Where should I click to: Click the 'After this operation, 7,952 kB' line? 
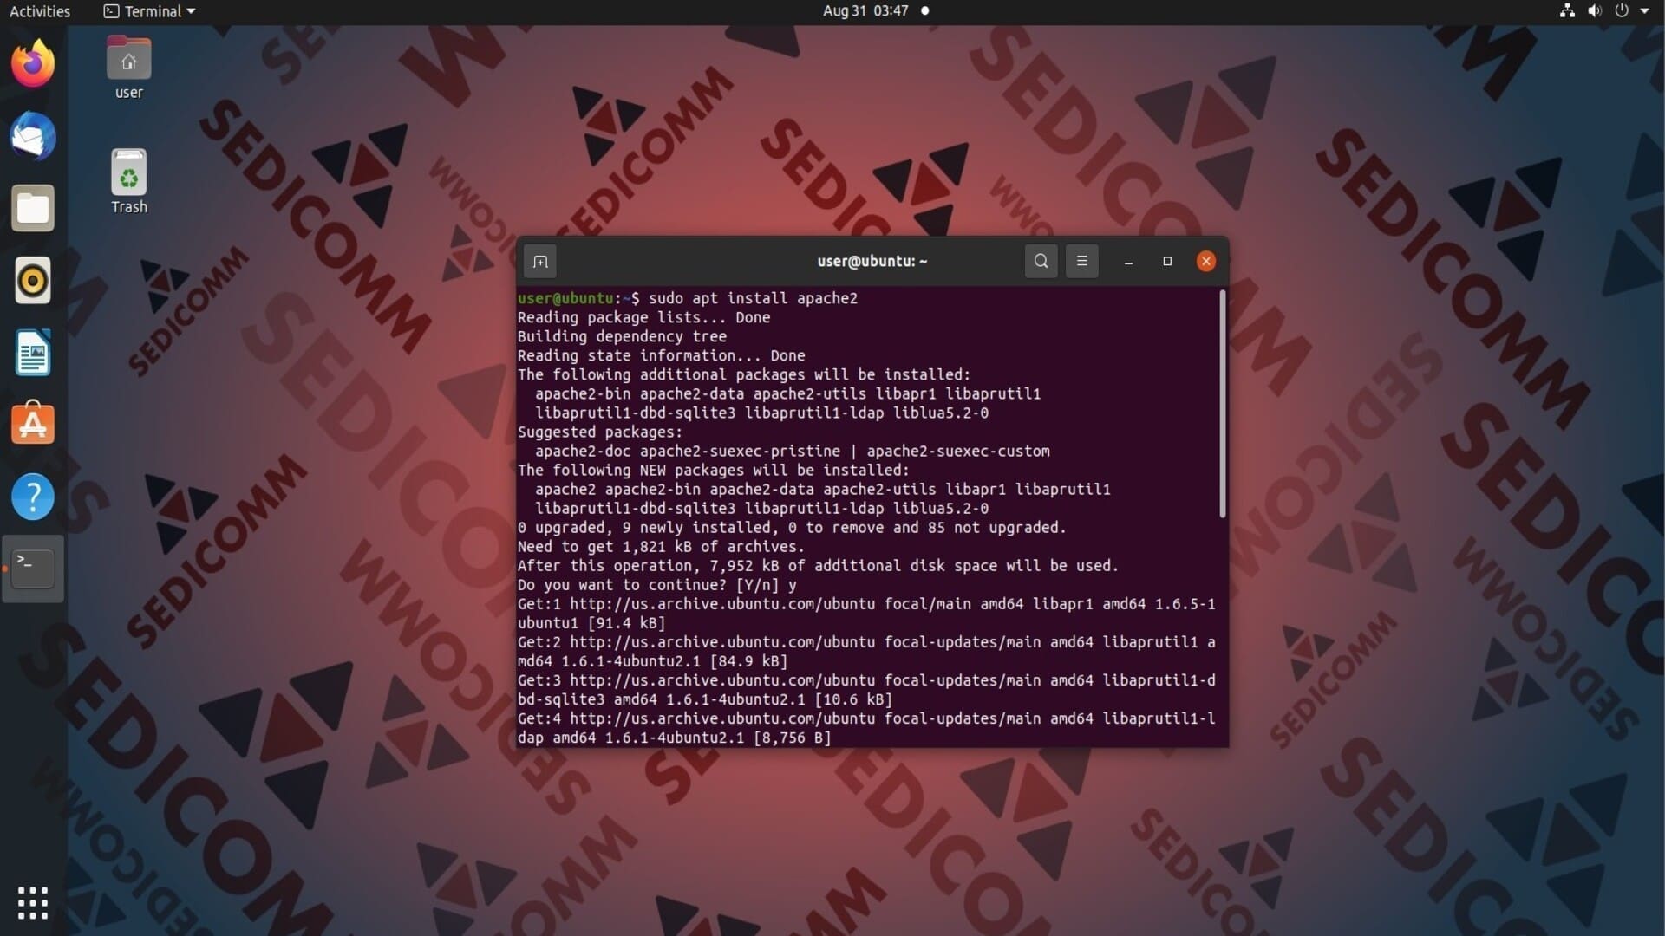point(818,566)
